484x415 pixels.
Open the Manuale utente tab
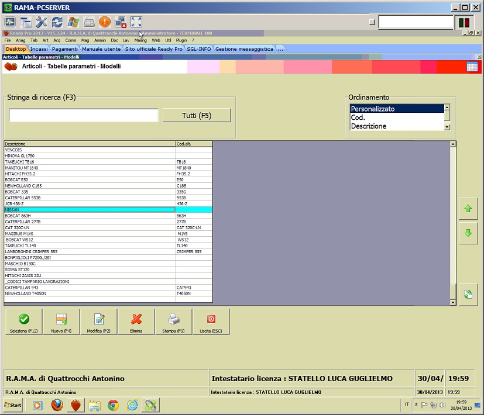click(101, 49)
